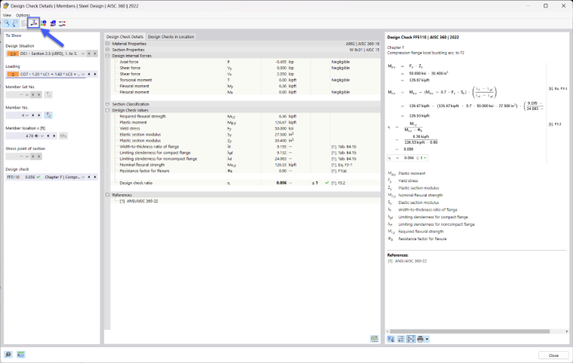
Task: Select the Axial force row
Action: [x=246, y=62]
